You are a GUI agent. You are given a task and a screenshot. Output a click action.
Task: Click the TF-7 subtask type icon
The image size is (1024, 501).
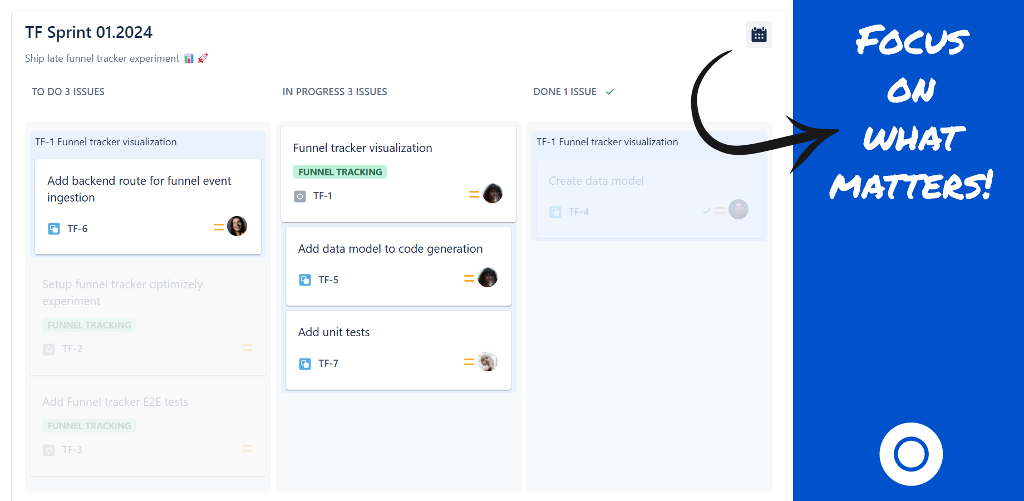[x=305, y=364]
